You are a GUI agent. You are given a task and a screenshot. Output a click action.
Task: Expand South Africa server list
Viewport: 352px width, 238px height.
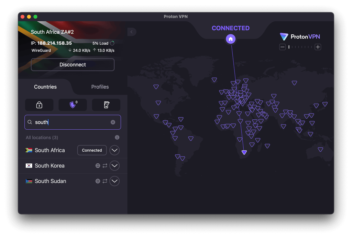114,150
